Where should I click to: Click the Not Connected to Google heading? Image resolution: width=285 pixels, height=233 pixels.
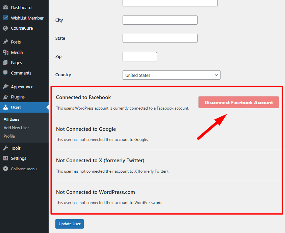coord(86,129)
